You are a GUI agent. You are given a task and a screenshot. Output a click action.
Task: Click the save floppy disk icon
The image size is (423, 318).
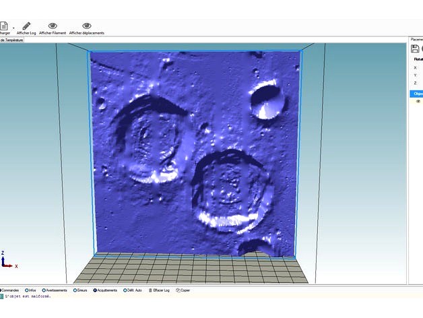[415, 49]
